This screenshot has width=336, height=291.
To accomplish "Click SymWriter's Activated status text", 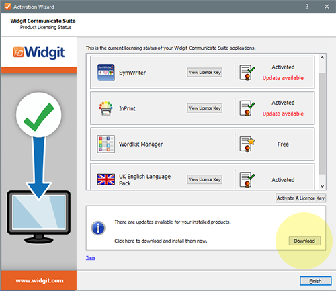I will (283, 67).
